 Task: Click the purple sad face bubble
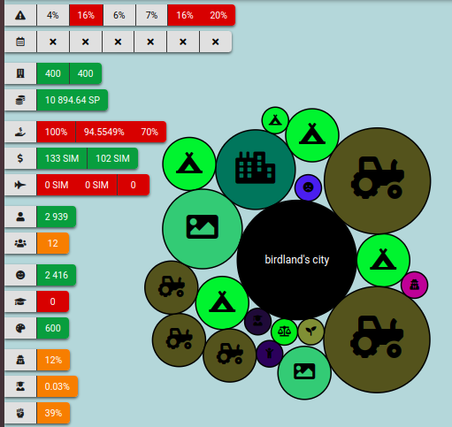click(x=308, y=187)
